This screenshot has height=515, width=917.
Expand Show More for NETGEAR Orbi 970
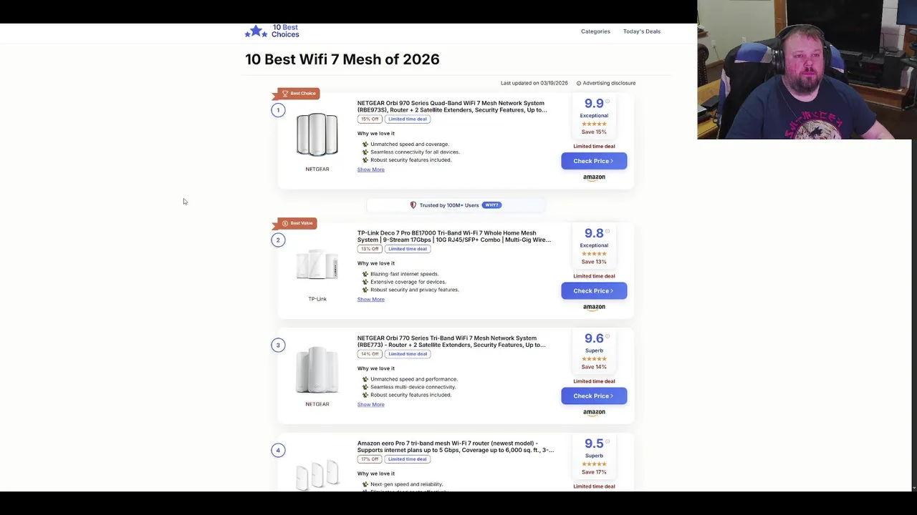click(x=370, y=170)
